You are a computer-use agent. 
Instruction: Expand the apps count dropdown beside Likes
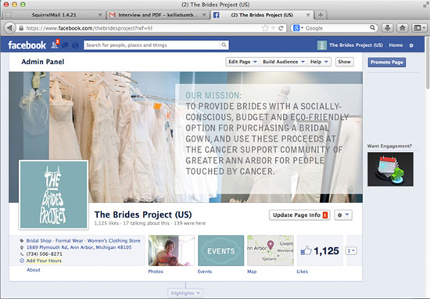tap(351, 250)
